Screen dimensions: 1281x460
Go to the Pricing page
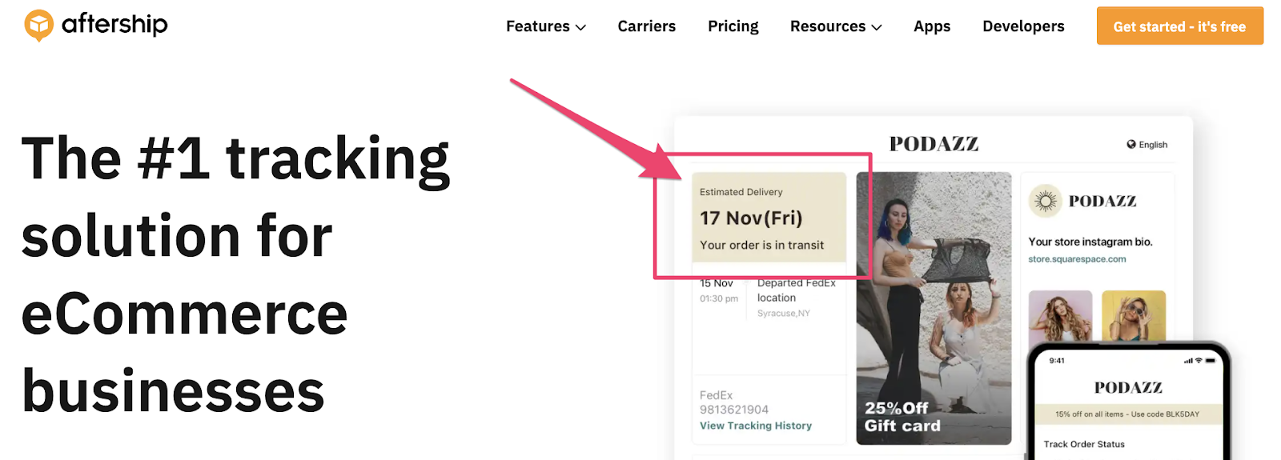(733, 26)
